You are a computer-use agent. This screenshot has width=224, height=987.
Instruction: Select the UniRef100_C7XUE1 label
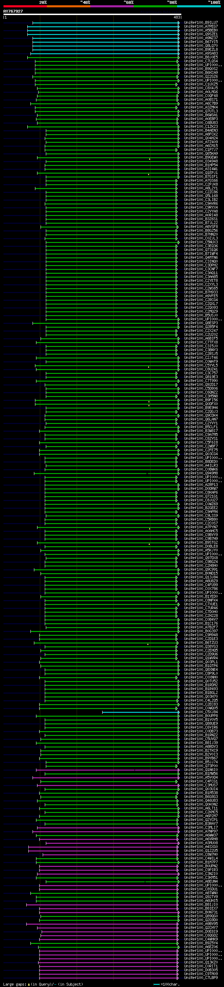[x=201, y=604]
